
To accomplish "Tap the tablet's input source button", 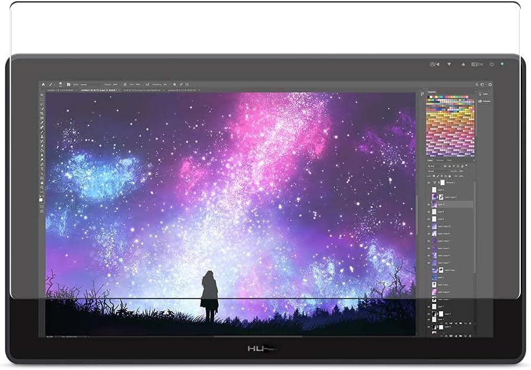I will 435,64.
